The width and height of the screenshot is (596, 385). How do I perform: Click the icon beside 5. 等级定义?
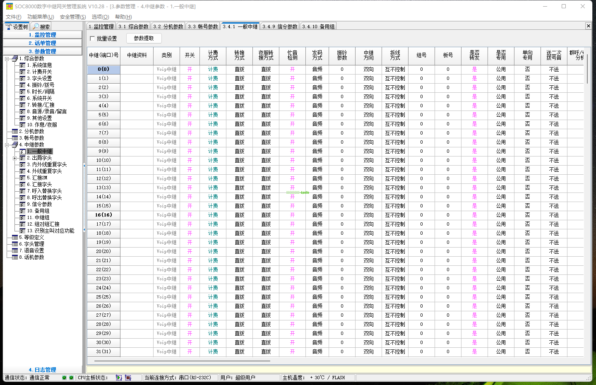tap(15, 237)
